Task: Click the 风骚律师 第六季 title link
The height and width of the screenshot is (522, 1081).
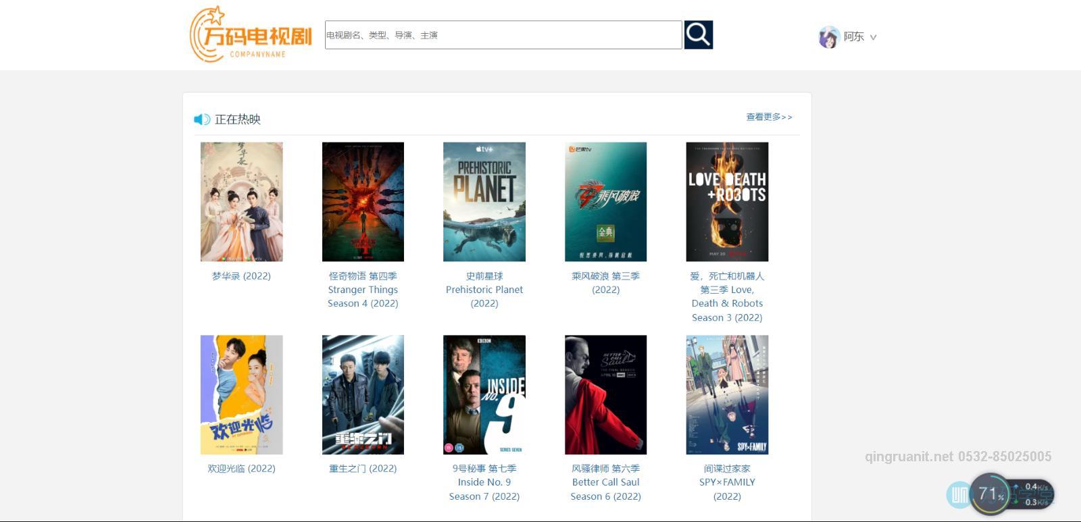Action: [605, 482]
